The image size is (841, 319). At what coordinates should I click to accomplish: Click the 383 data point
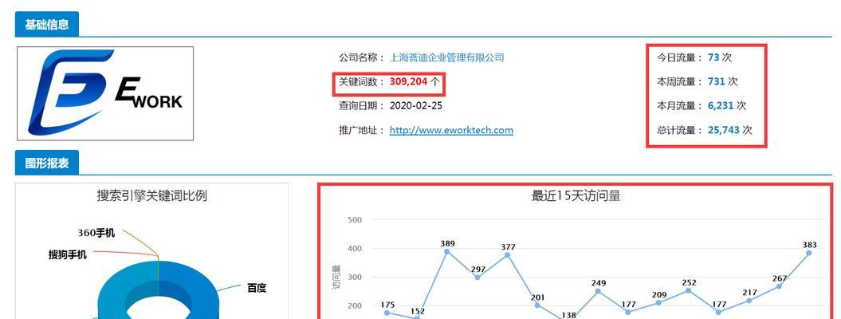coord(809,253)
